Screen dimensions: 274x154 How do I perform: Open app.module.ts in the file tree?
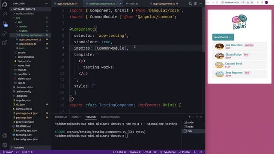coord(30,44)
